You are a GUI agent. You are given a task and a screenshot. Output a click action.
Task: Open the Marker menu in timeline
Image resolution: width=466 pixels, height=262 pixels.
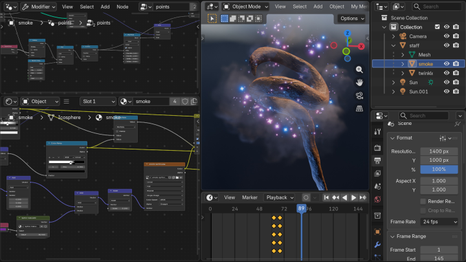click(x=250, y=197)
